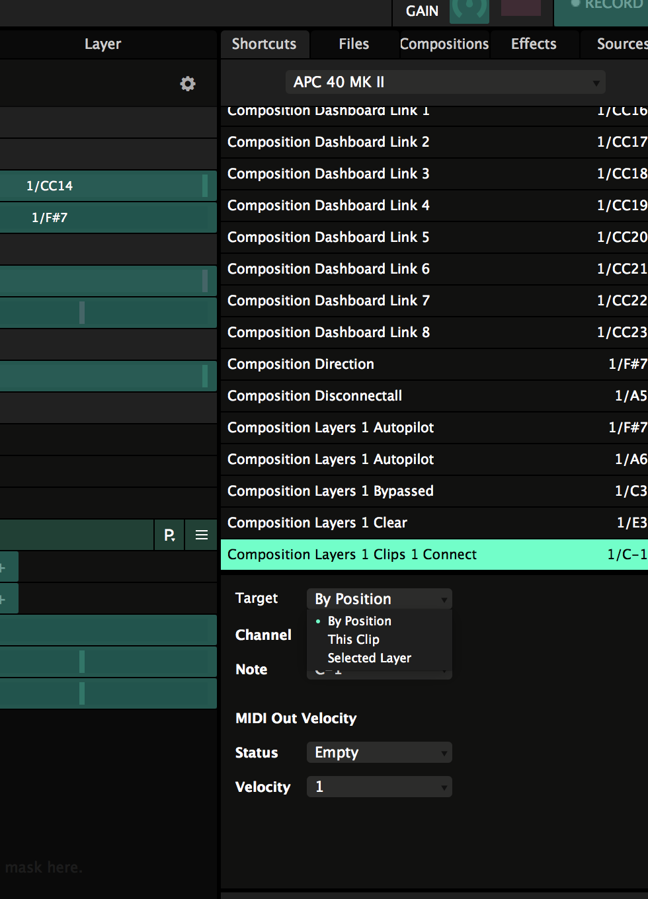Open the Effects tab

[x=534, y=44]
